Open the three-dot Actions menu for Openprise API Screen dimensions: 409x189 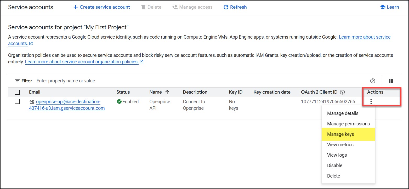(371, 102)
